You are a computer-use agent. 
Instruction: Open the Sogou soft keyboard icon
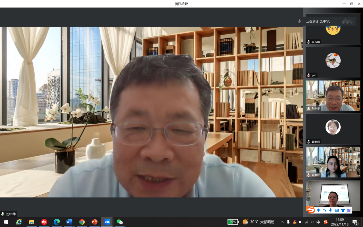pos(337,210)
